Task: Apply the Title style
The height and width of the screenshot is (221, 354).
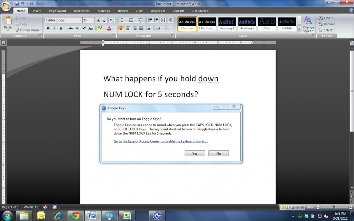Action: [x=267, y=24]
